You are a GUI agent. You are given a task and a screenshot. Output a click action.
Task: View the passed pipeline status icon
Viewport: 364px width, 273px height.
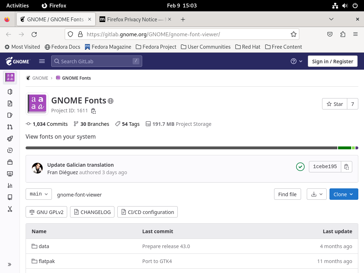(x=300, y=167)
